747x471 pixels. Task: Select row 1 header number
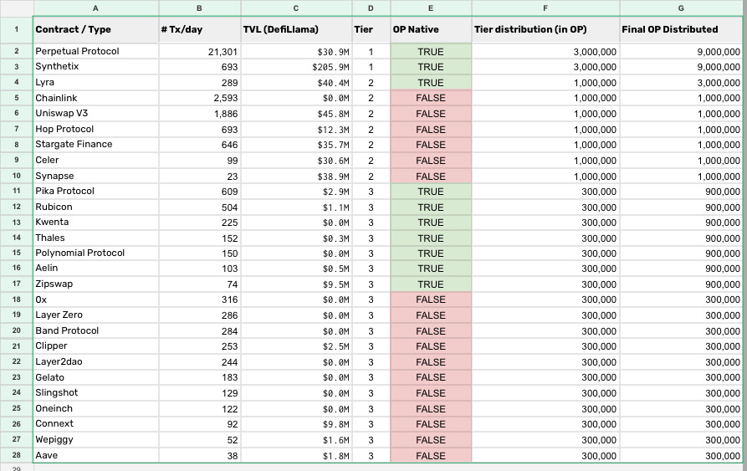(16, 29)
